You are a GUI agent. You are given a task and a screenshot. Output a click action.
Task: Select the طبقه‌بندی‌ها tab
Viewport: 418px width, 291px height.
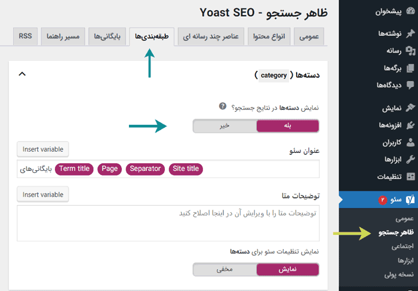pyautogui.click(x=152, y=36)
